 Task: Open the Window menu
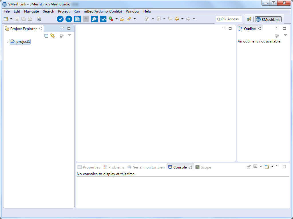[132, 11]
